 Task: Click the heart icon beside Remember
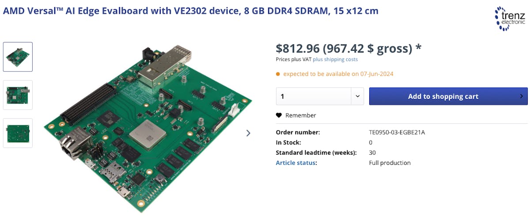[x=279, y=115]
